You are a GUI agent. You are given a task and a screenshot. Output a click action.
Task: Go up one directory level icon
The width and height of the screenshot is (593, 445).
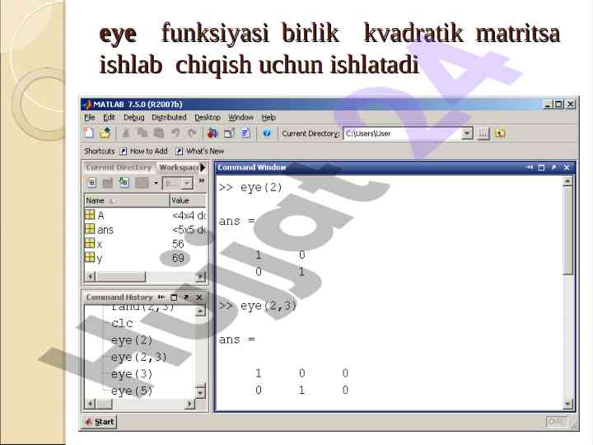click(500, 133)
